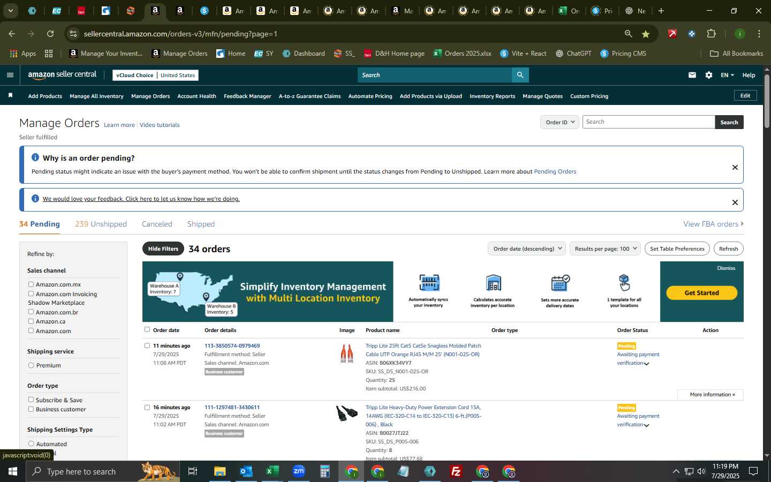Click the Hide Filters button
This screenshot has height=482, width=771.
[163, 248]
